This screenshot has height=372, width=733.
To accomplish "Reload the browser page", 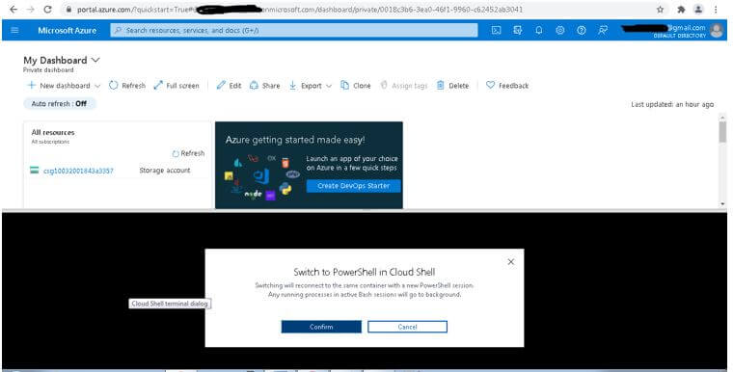I will 47,10.
